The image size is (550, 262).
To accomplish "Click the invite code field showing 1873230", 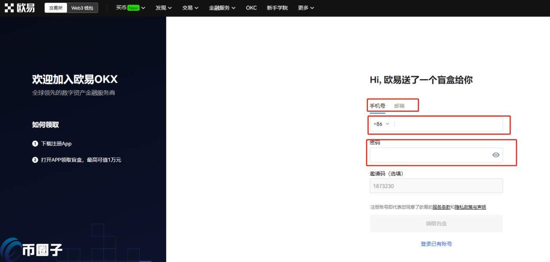I will [x=436, y=186].
